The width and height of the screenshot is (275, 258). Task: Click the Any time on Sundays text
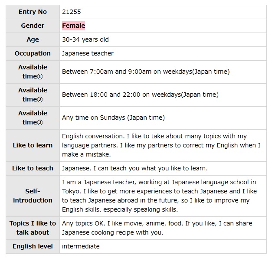[113, 118]
